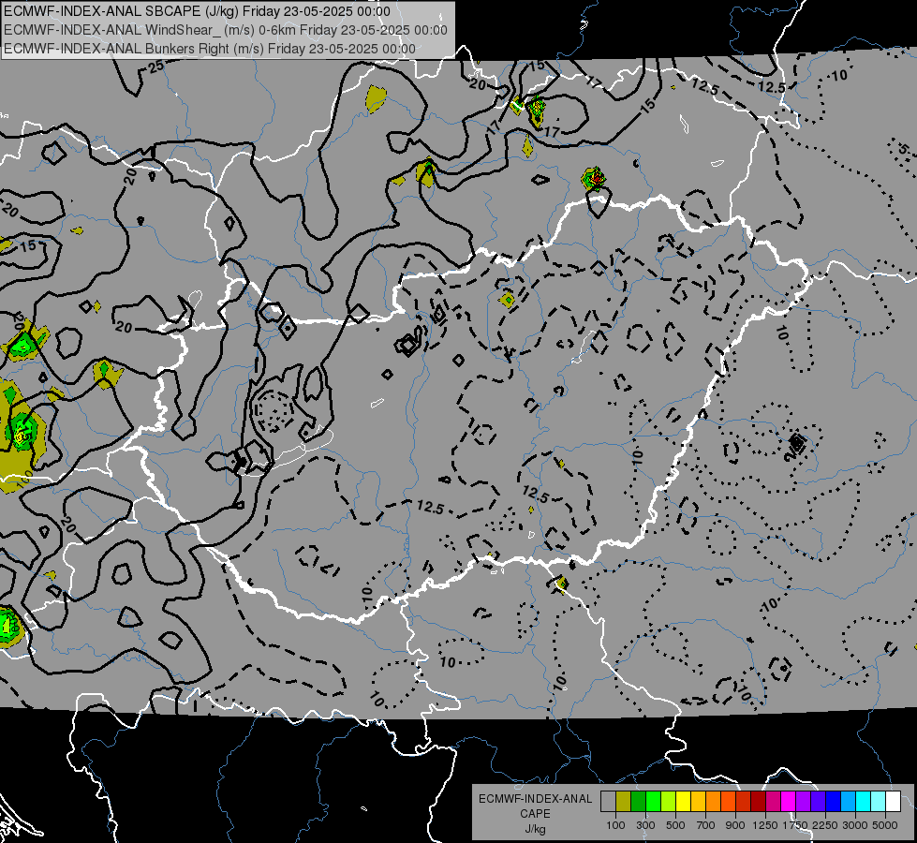
Task: Click the '3000' legend value
Action: click(855, 825)
